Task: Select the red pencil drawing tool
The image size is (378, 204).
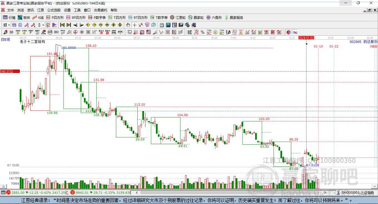Action: [5, 32]
